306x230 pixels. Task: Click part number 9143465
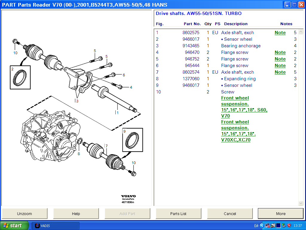191,46
